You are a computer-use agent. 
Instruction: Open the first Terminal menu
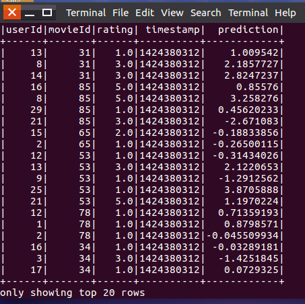tap(86, 13)
